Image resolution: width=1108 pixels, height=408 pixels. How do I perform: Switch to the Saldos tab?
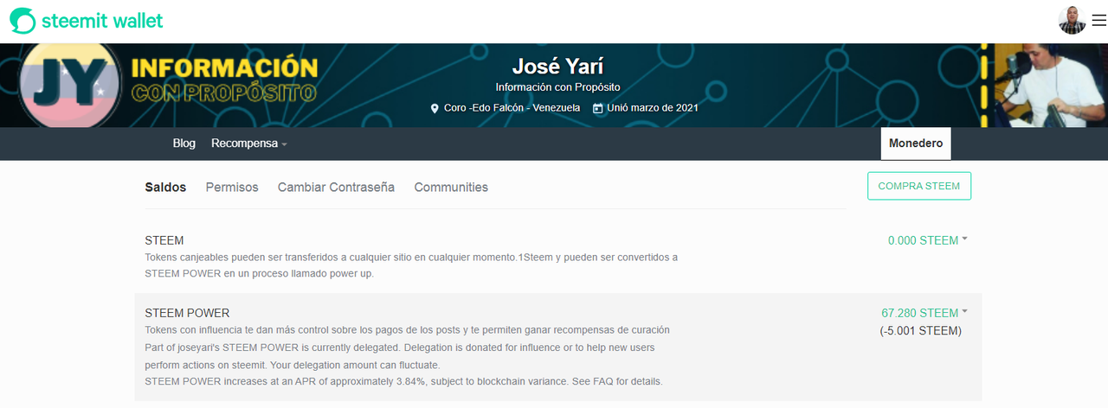tap(165, 187)
